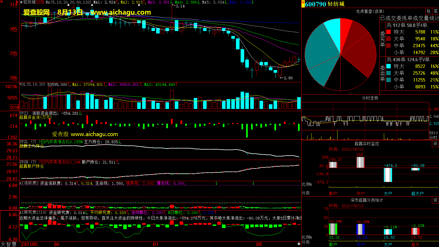
Task: Click the VOL(5,10,20) indicator label
Action: tap(32, 85)
